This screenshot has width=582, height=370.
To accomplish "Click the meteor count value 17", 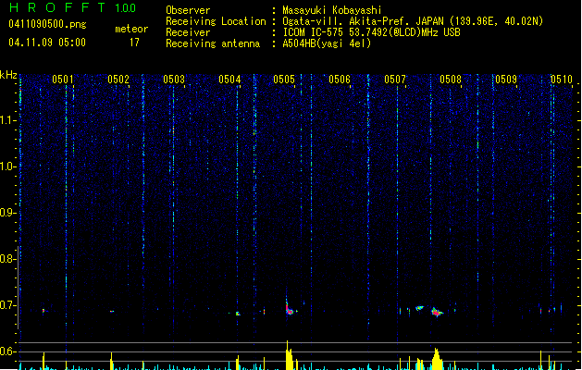I will point(134,43).
